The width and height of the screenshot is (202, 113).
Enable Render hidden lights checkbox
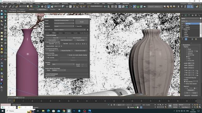[46, 55]
